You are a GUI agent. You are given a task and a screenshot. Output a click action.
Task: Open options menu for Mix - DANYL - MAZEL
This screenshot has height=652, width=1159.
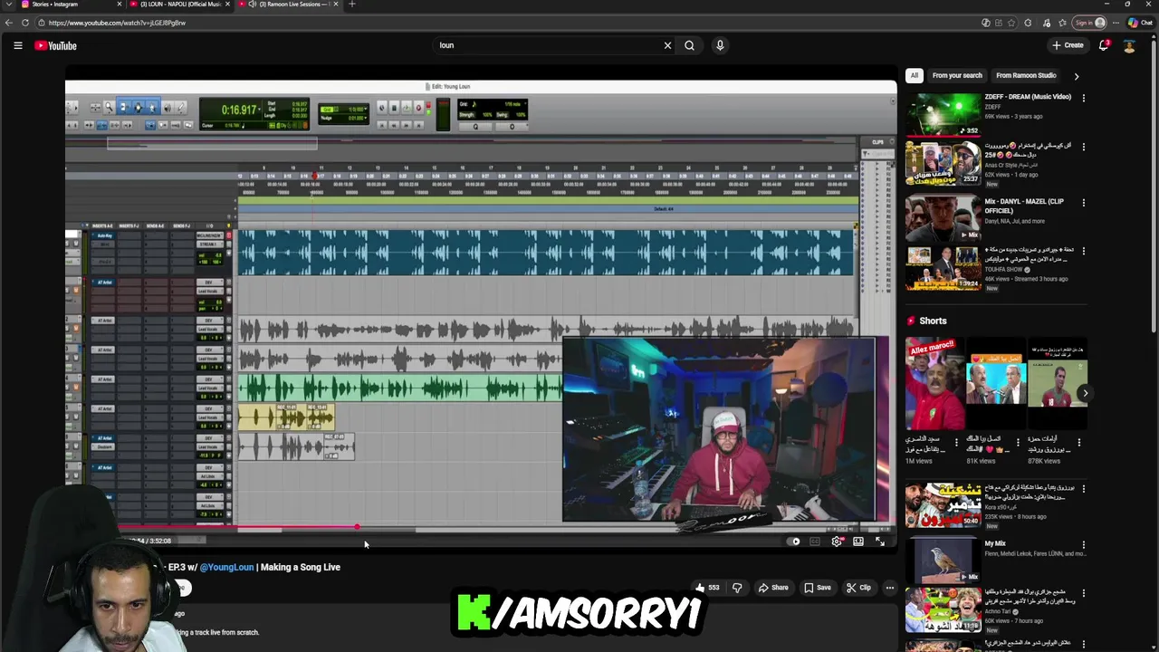click(1084, 203)
